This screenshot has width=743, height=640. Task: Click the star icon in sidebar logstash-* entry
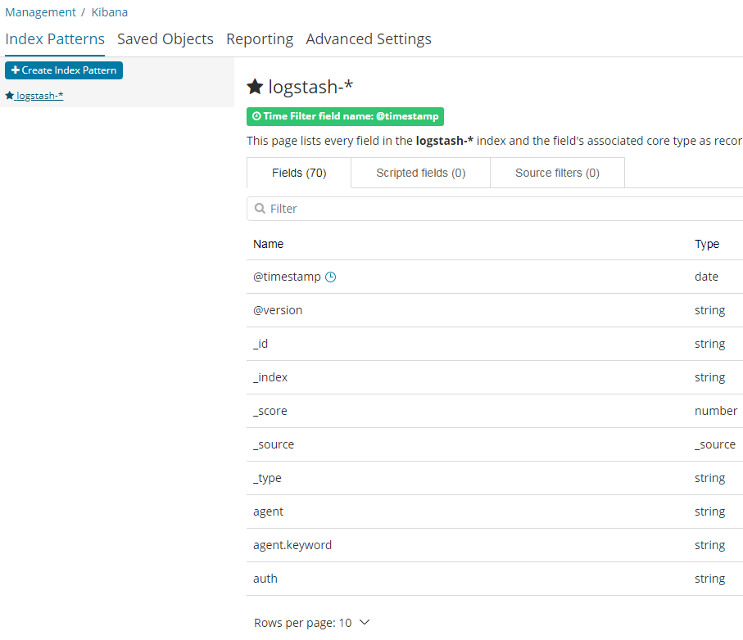point(10,96)
